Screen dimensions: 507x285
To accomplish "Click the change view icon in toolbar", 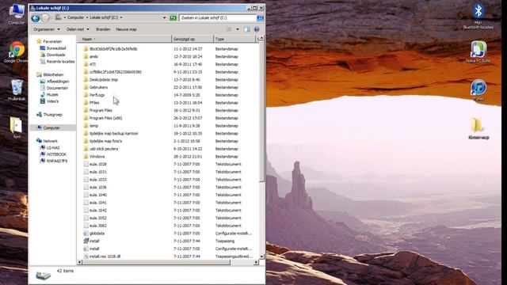I will coord(229,29).
